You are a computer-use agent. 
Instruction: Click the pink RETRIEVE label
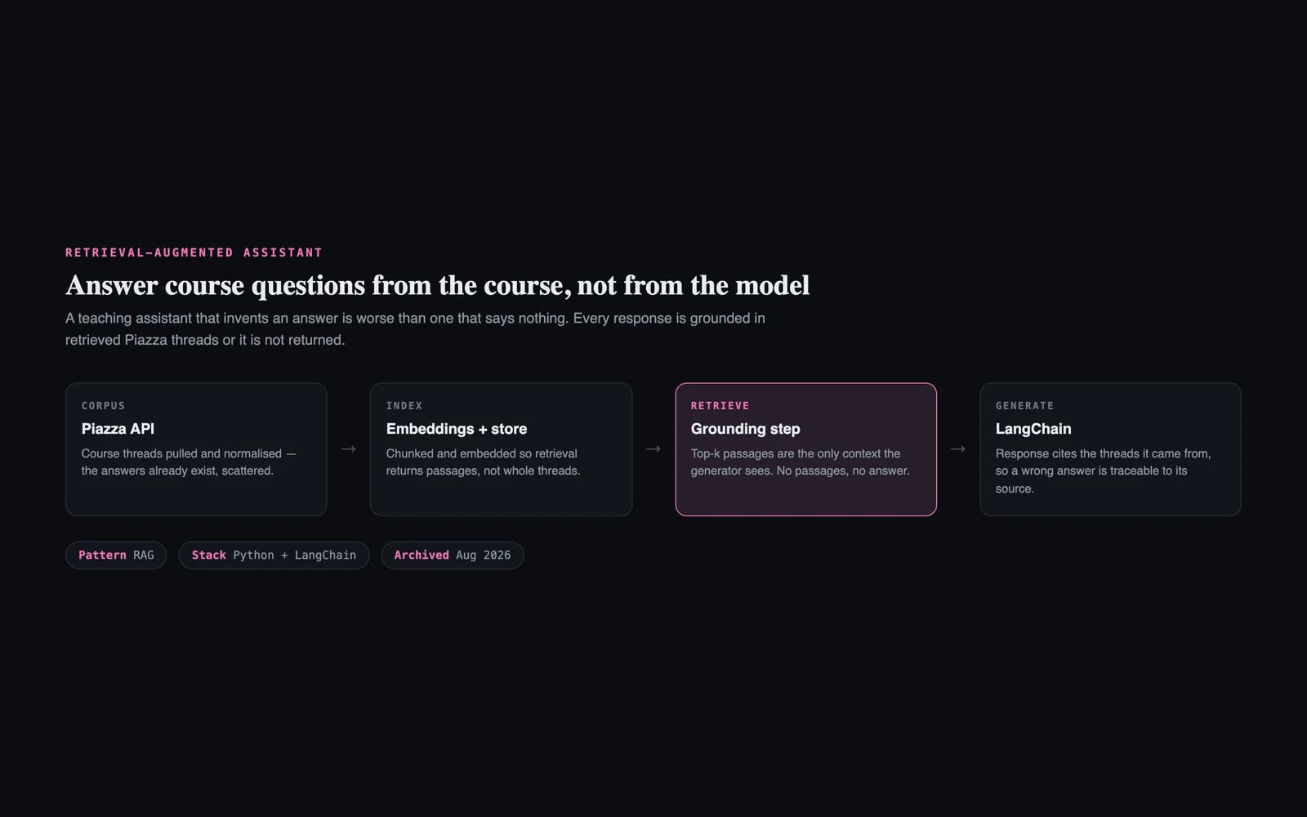(x=720, y=406)
